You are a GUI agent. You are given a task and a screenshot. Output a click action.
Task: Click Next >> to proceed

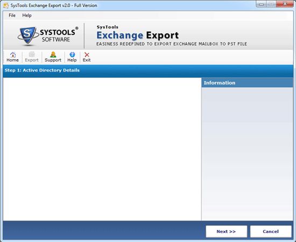coord(227,231)
